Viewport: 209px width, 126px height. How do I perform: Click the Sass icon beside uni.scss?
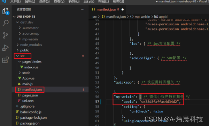coord(19,101)
